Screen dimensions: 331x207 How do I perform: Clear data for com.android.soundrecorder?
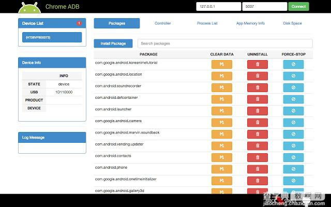point(222,87)
